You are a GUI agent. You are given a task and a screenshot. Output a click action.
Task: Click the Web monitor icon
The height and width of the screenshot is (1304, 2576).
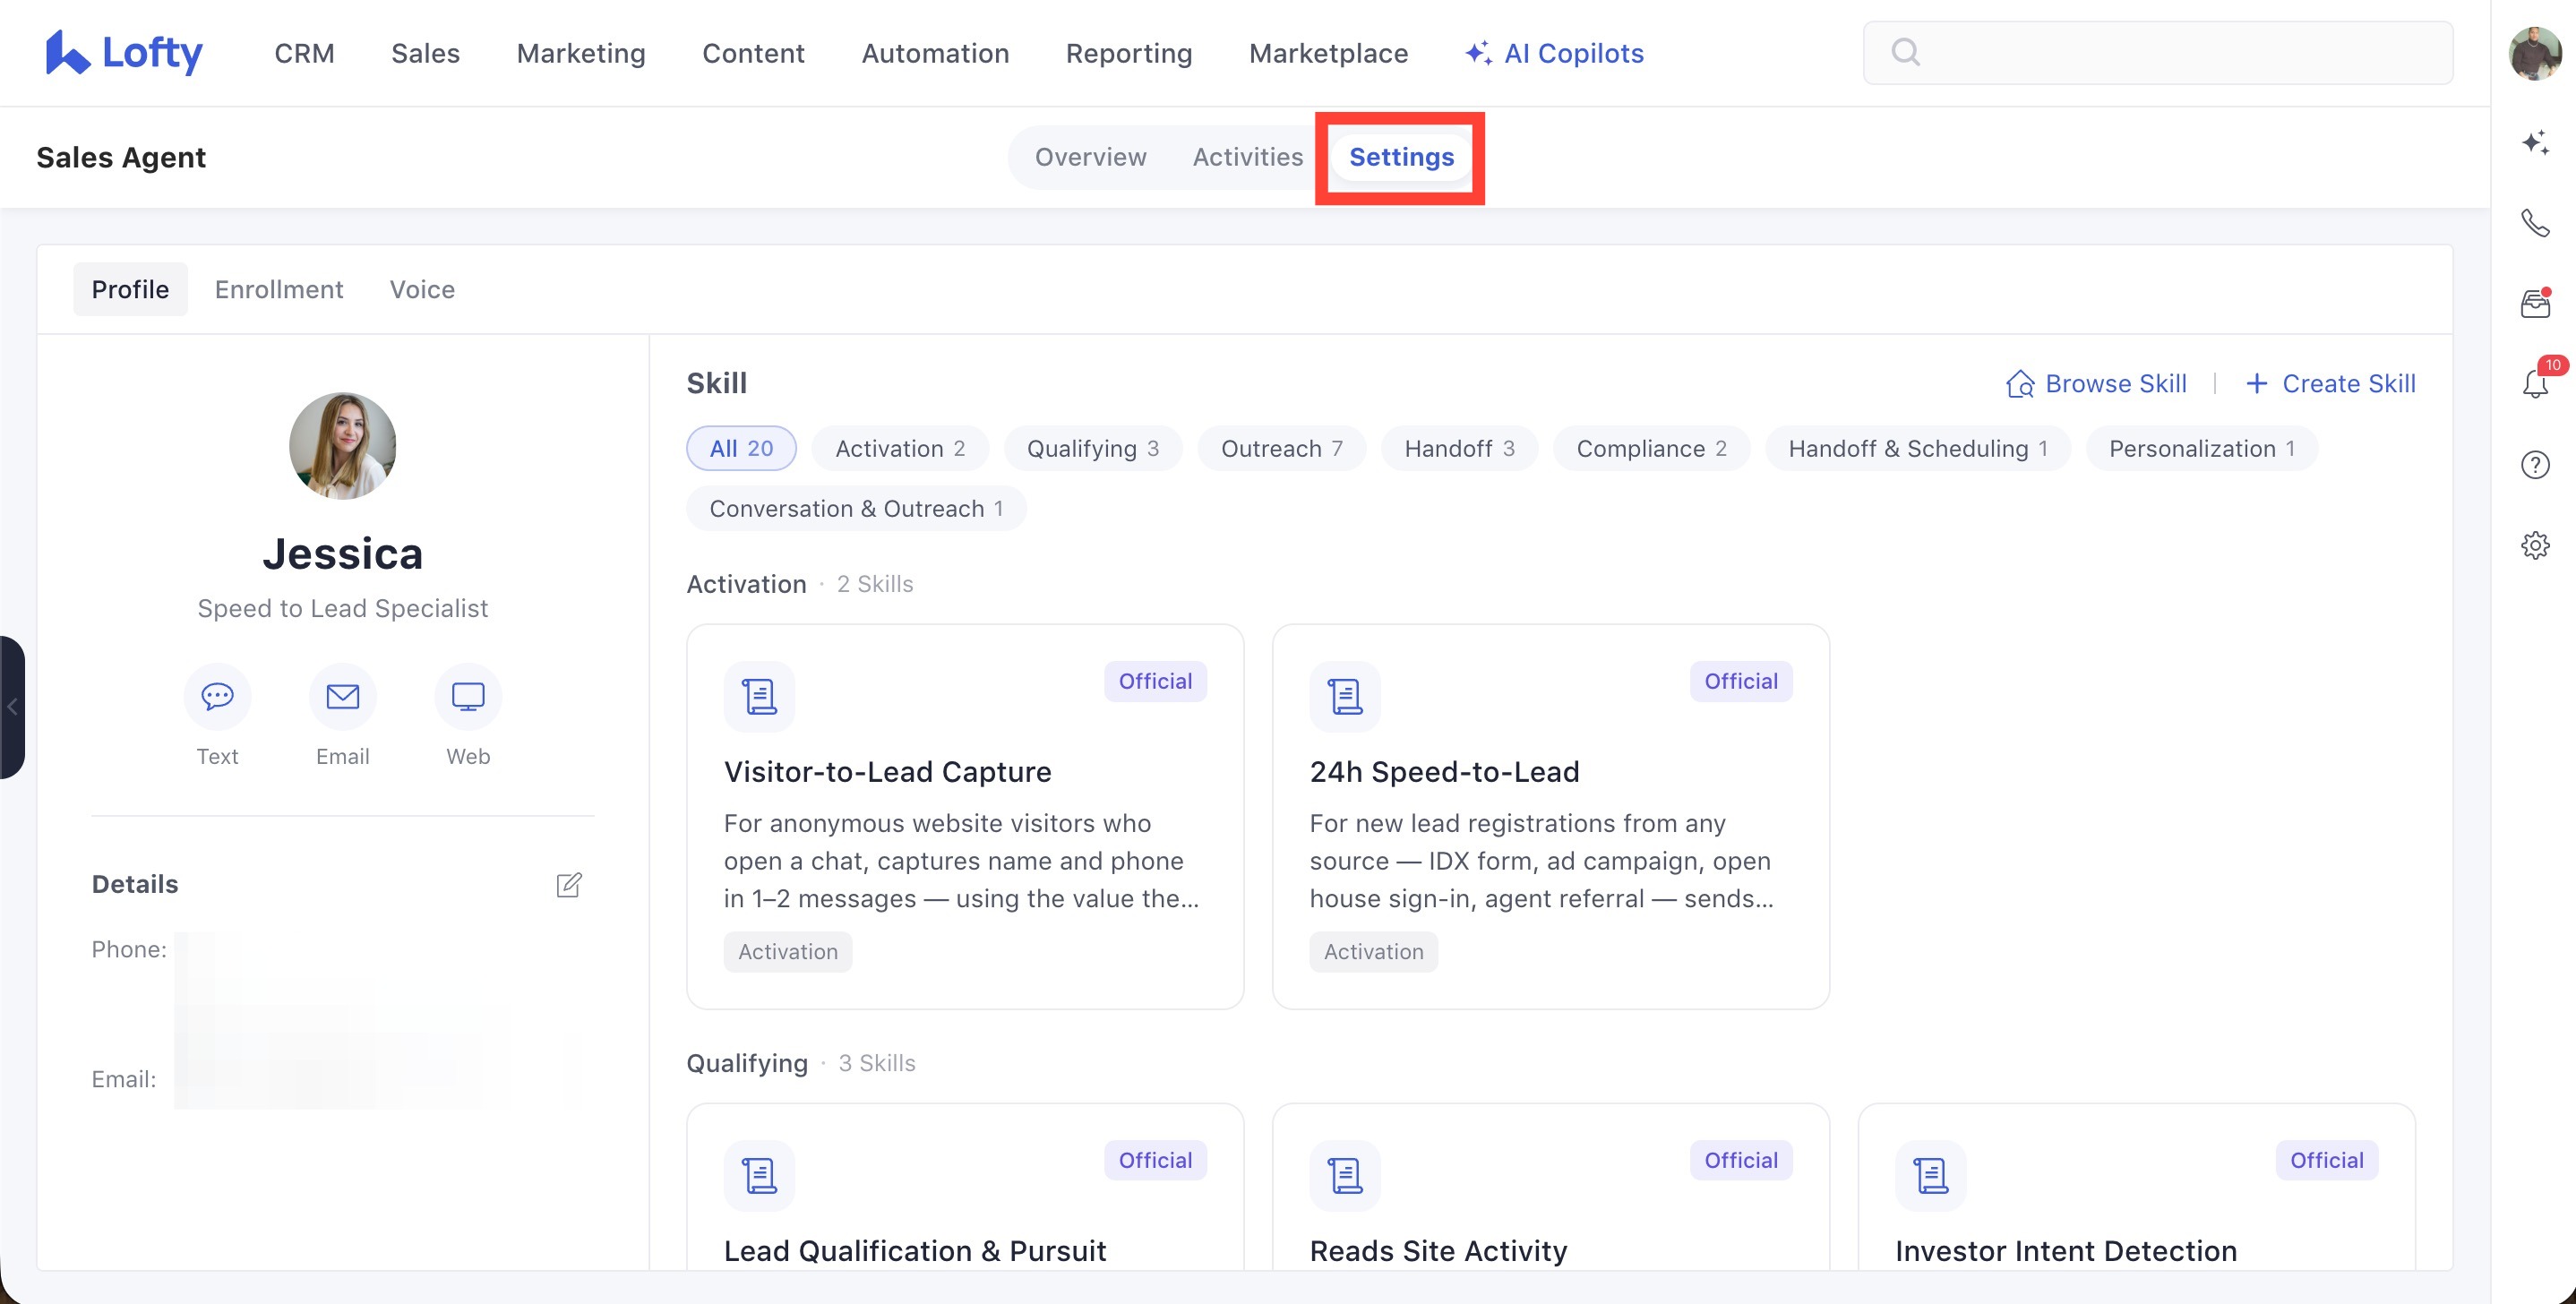coord(468,696)
